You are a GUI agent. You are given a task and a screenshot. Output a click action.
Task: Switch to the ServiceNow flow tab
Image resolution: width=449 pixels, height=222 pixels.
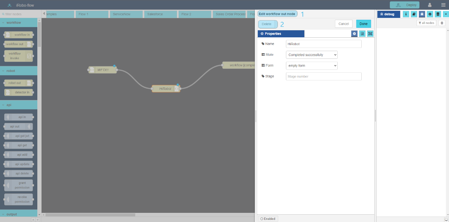pyautogui.click(x=126, y=14)
